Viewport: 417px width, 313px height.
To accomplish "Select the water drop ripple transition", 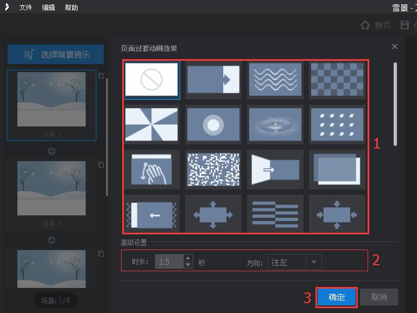I will pyautogui.click(x=275, y=125).
